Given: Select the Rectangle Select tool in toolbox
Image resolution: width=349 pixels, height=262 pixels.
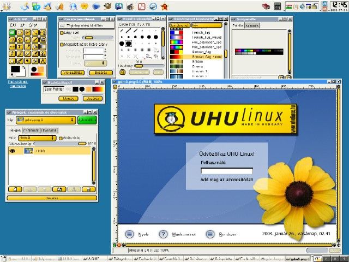Looking at the screenshot, I should [12, 32].
